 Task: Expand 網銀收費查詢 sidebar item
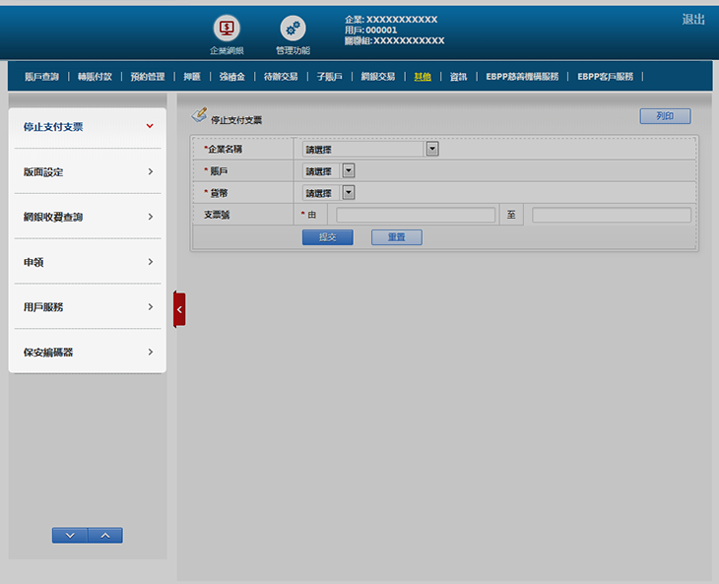tap(87, 217)
